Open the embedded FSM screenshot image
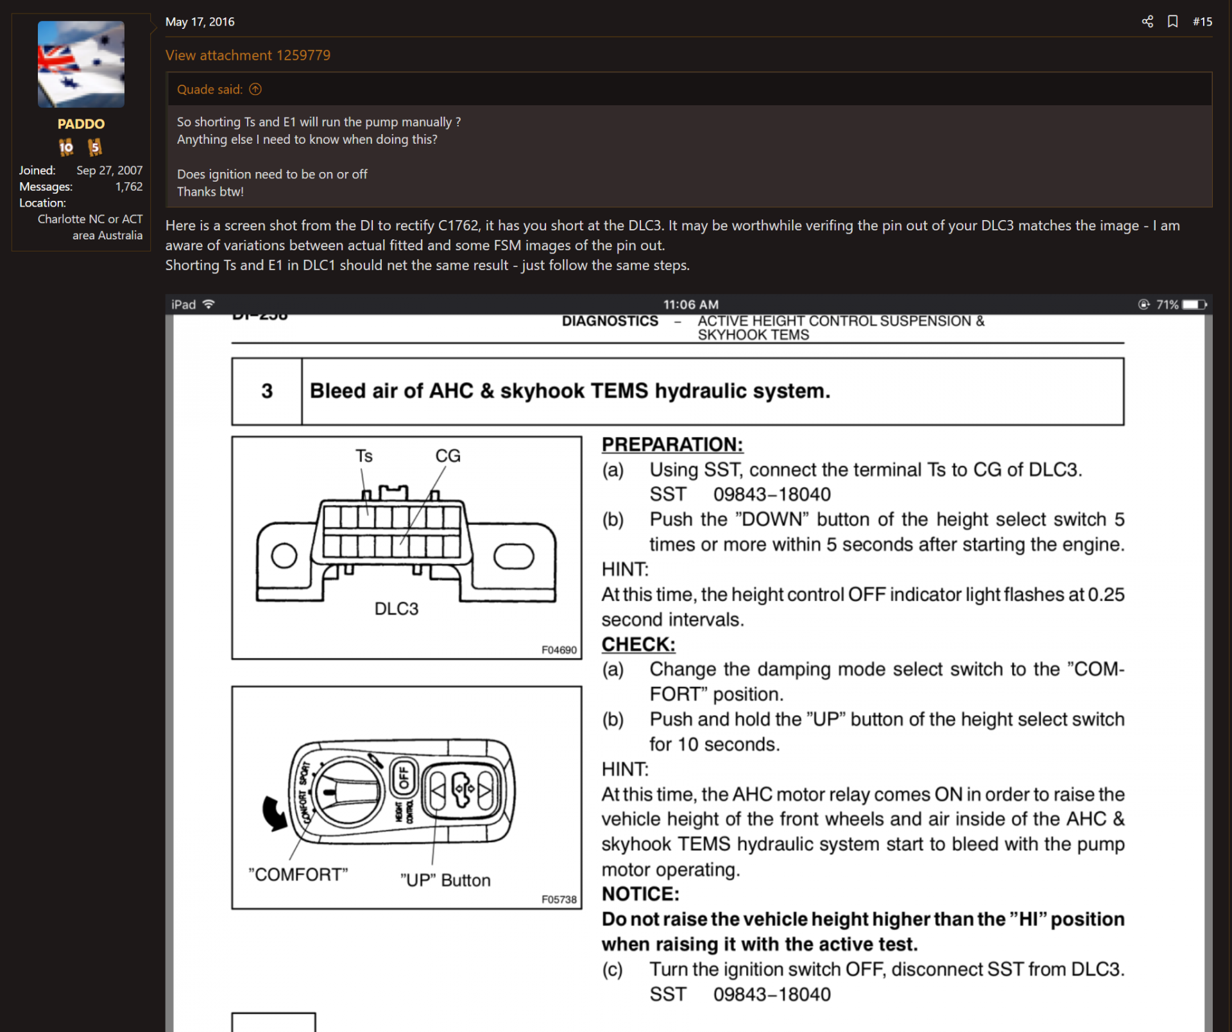 pyautogui.click(x=689, y=663)
